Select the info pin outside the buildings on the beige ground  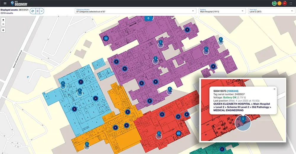coord(221,40)
